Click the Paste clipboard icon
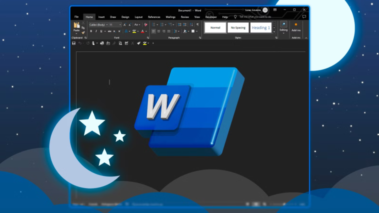This screenshot has width=379, height=213. pos(76,25)
